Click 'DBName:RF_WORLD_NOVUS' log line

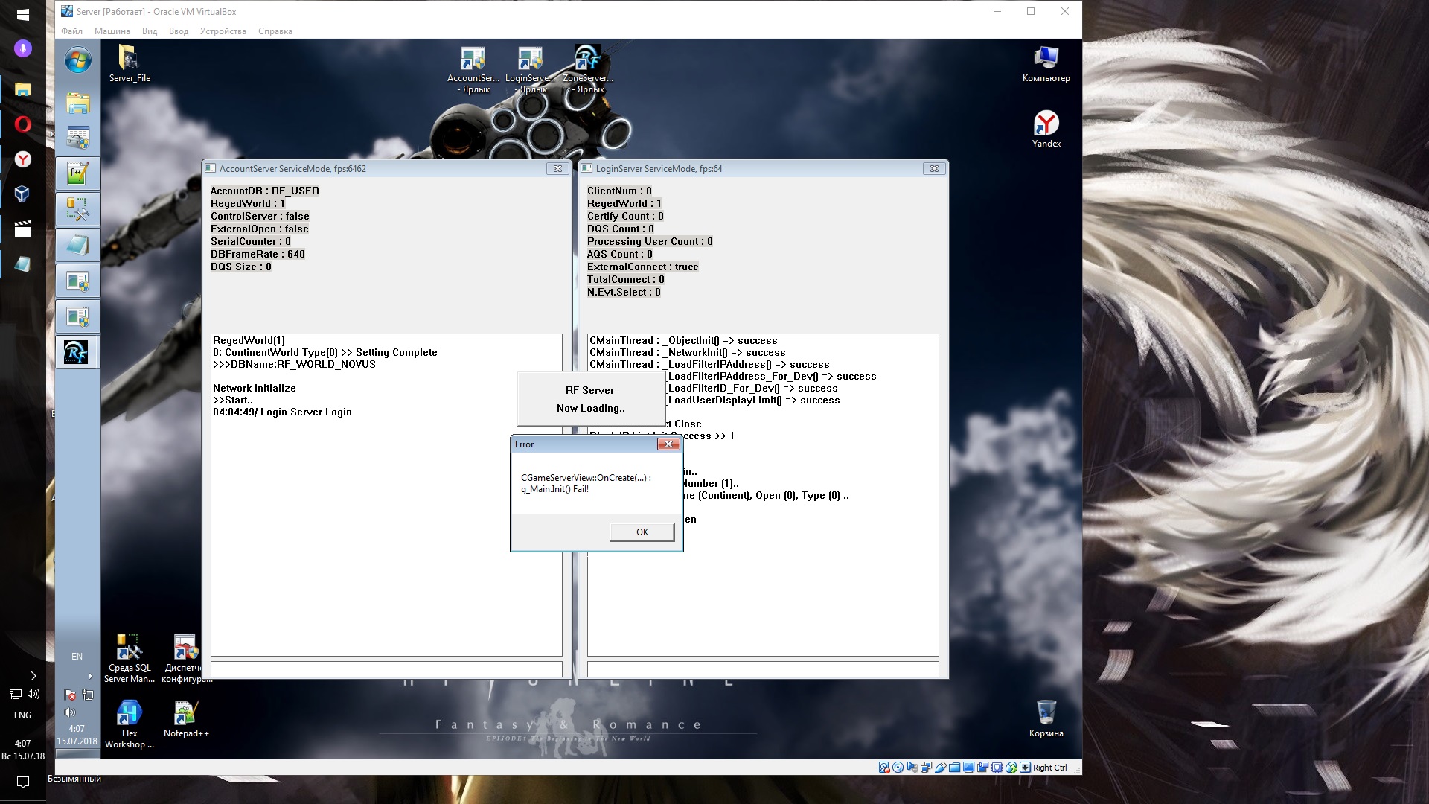(x=294, y=364)
